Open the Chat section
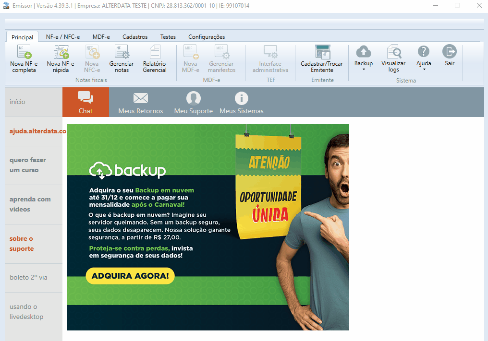The width and height of the screenshot is (488, 341). coord(85,102)
